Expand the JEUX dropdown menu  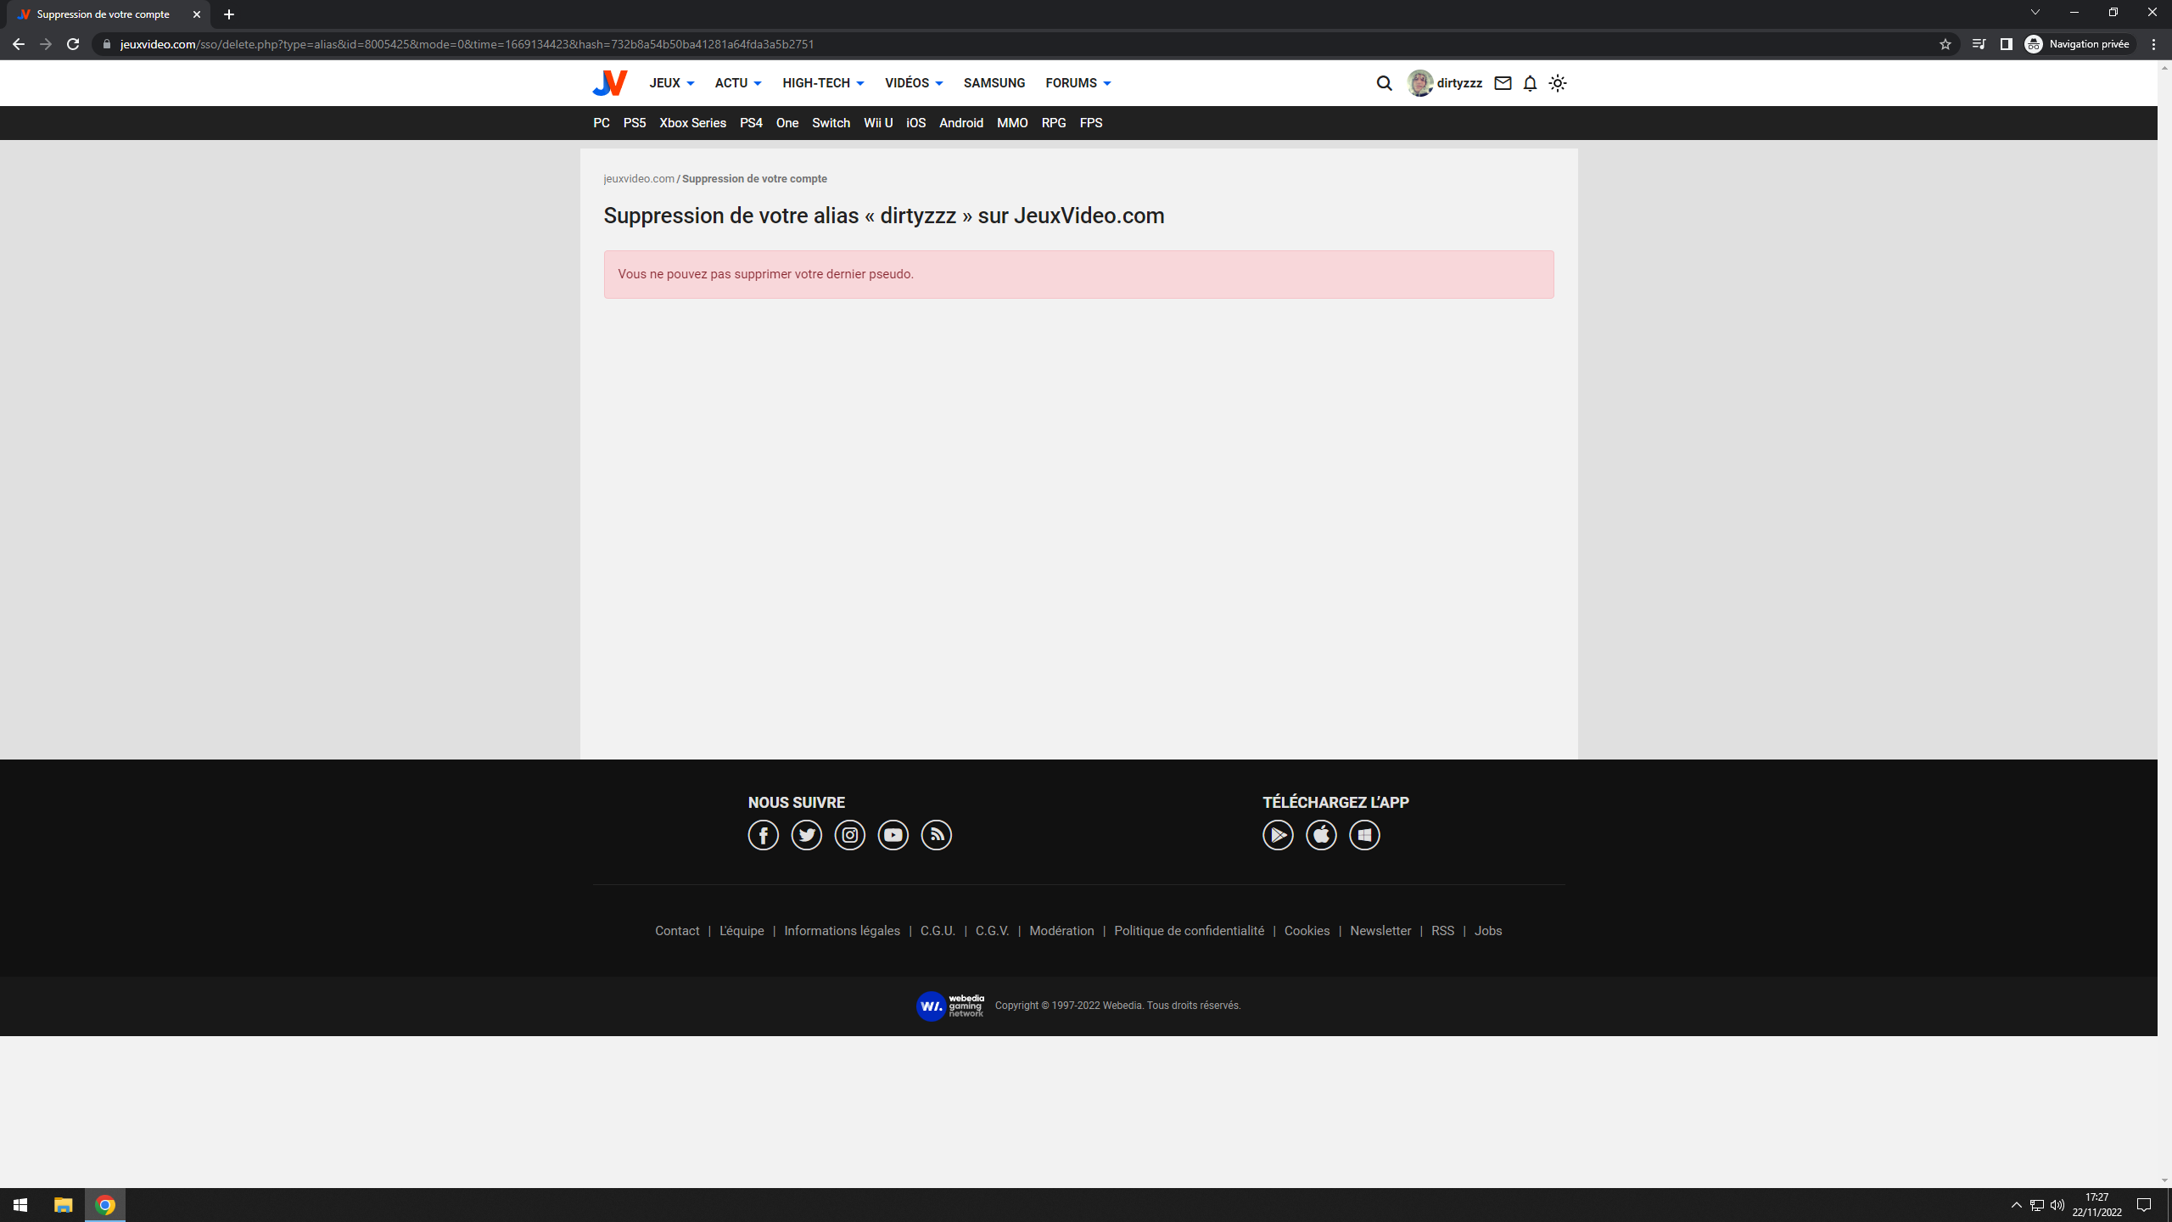pyautogui.click(x=671, y=83)
